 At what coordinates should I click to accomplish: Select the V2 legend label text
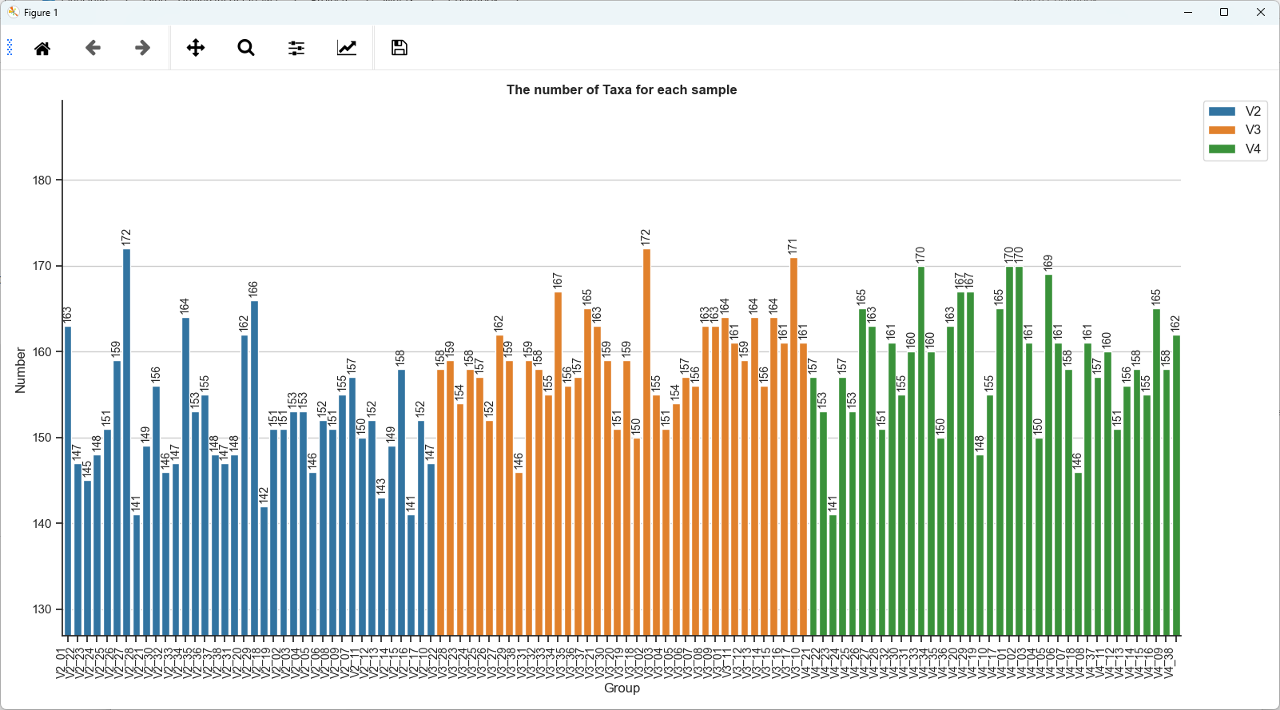click(x=1253, y=112)
